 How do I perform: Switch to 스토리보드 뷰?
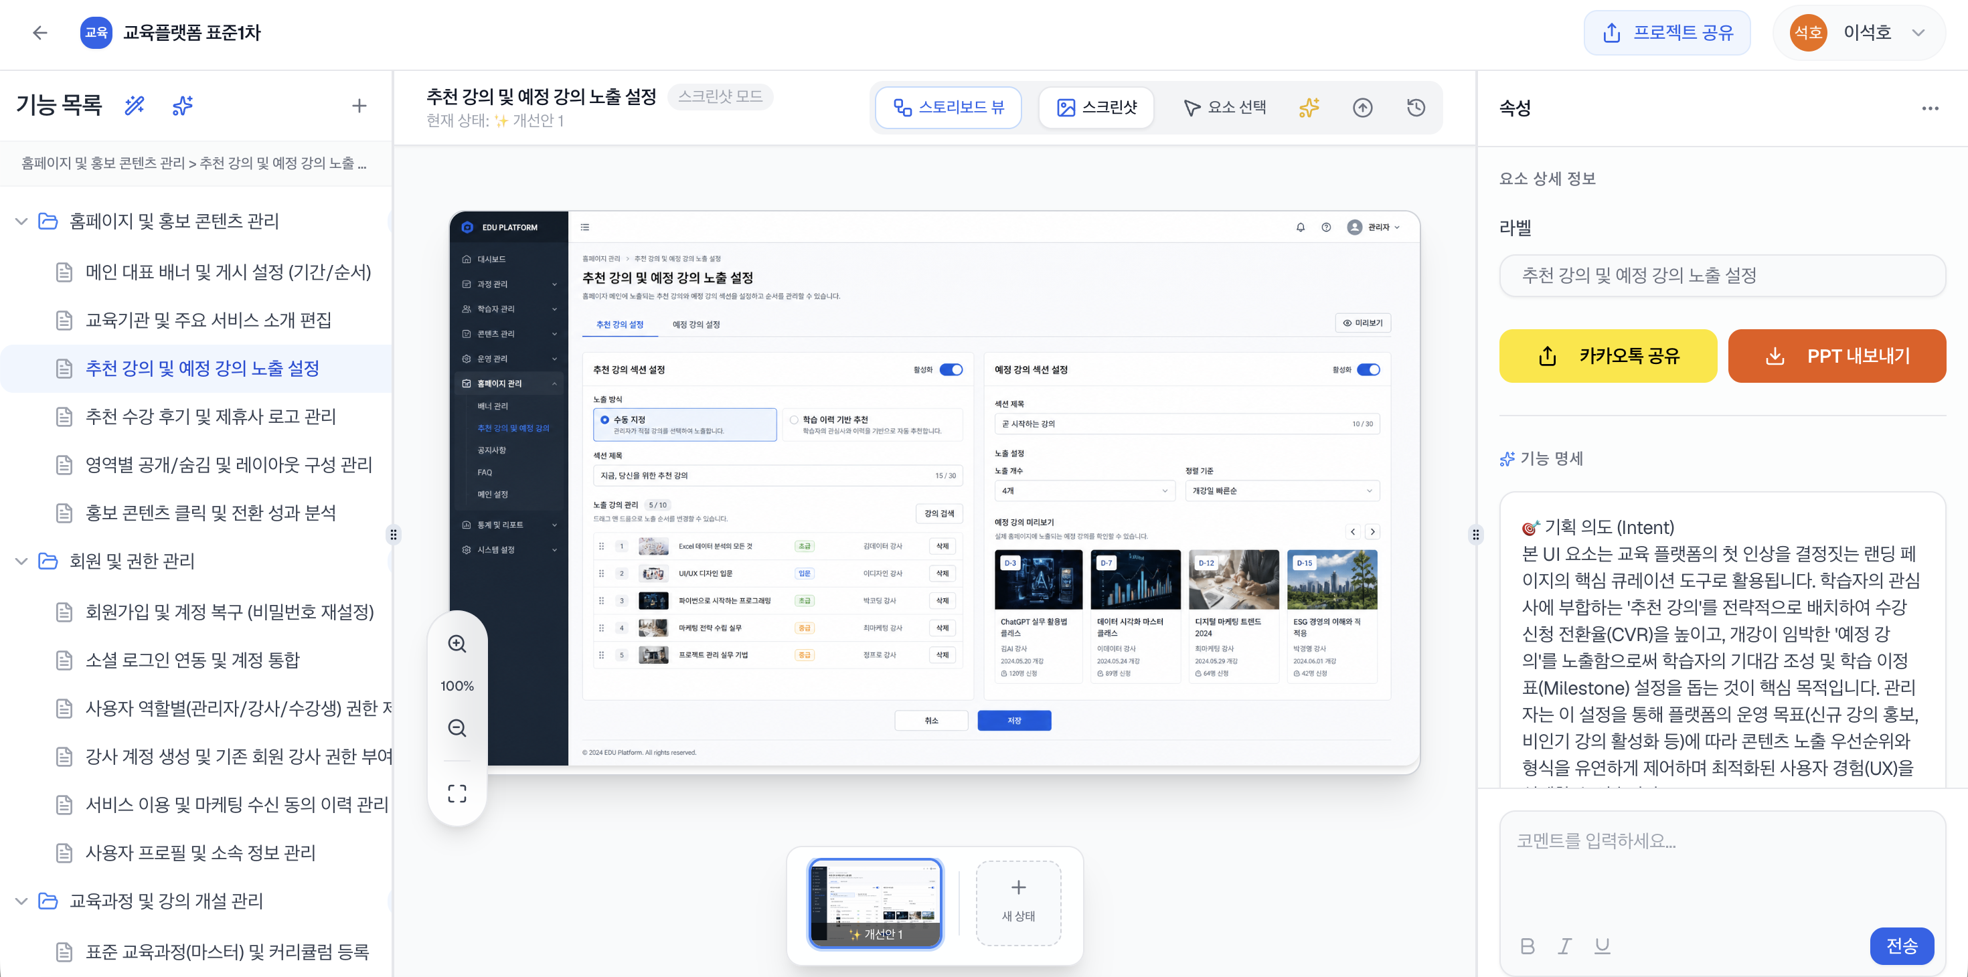948,108
